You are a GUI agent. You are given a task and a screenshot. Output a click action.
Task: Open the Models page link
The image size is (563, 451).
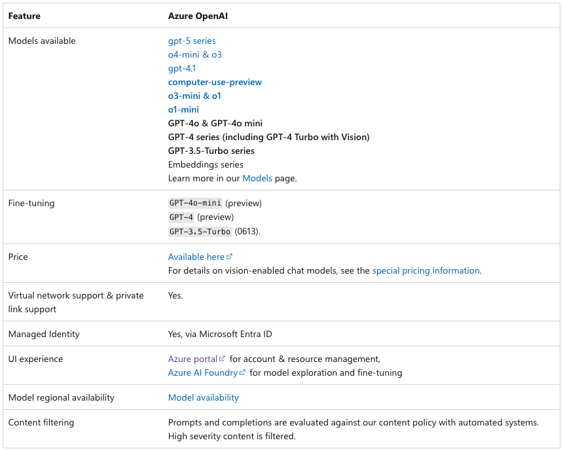257,178
